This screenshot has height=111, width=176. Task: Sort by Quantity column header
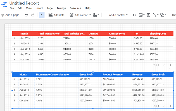click(x=93, y=34)
